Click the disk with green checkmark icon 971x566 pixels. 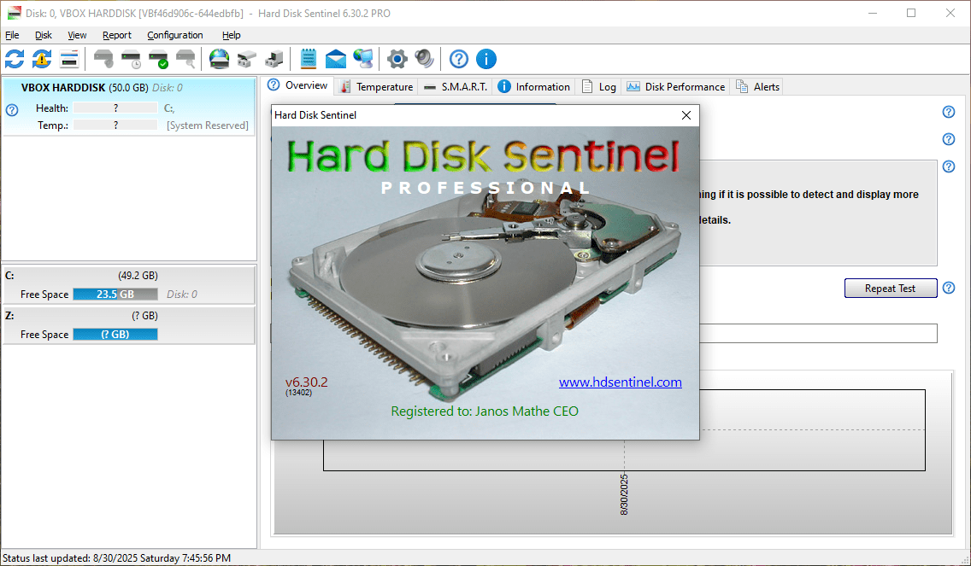point(158,59)
